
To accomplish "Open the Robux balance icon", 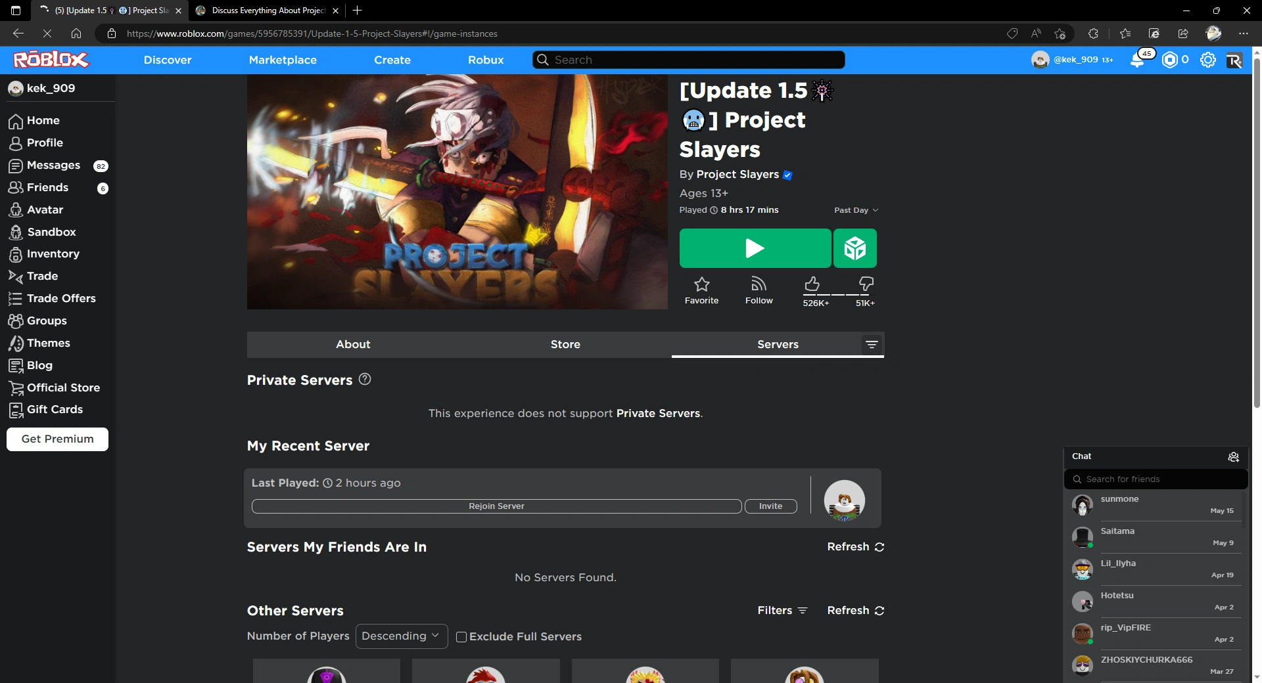I will 1170,60.
